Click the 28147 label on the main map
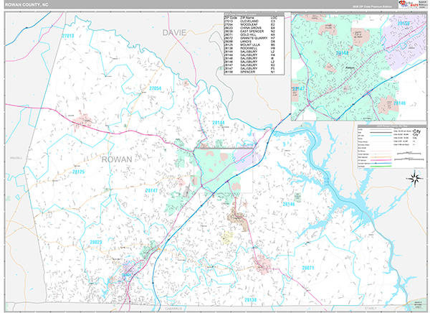Image resolution: width=430 pixels, height=313 pixels. (x=151, y=190)
